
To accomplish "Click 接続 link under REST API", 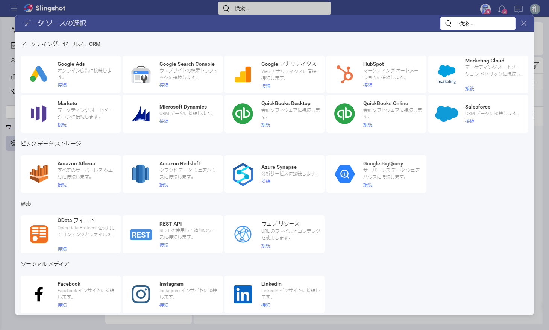I will click(x=164, y=245).
